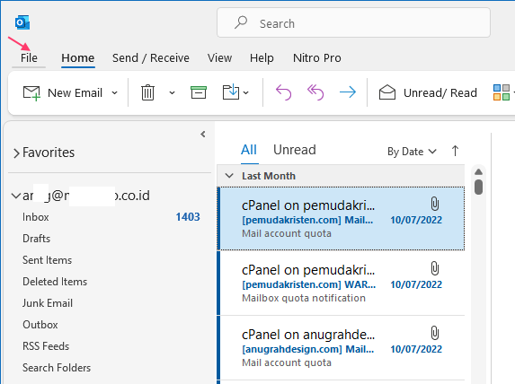Click the Archive box icon
515x384 pixels.
point(199,92)
